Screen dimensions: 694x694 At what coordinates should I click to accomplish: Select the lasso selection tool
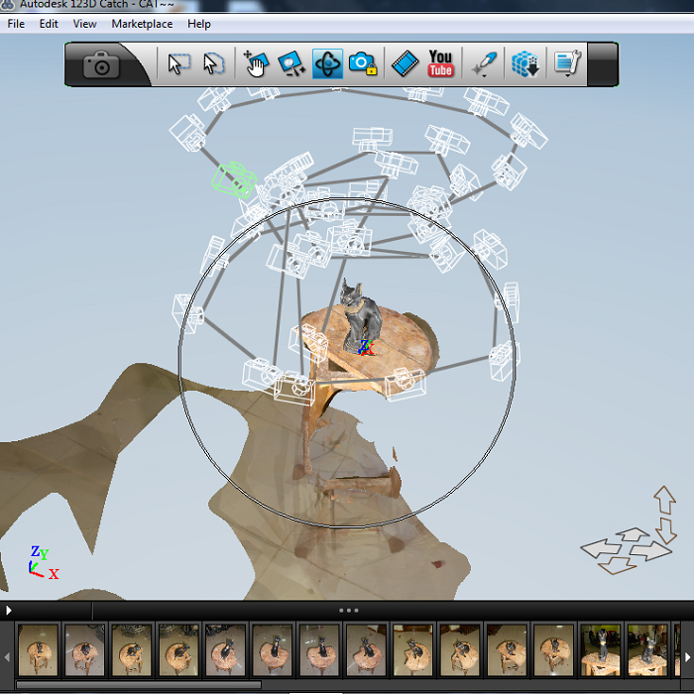pos(213,64)
